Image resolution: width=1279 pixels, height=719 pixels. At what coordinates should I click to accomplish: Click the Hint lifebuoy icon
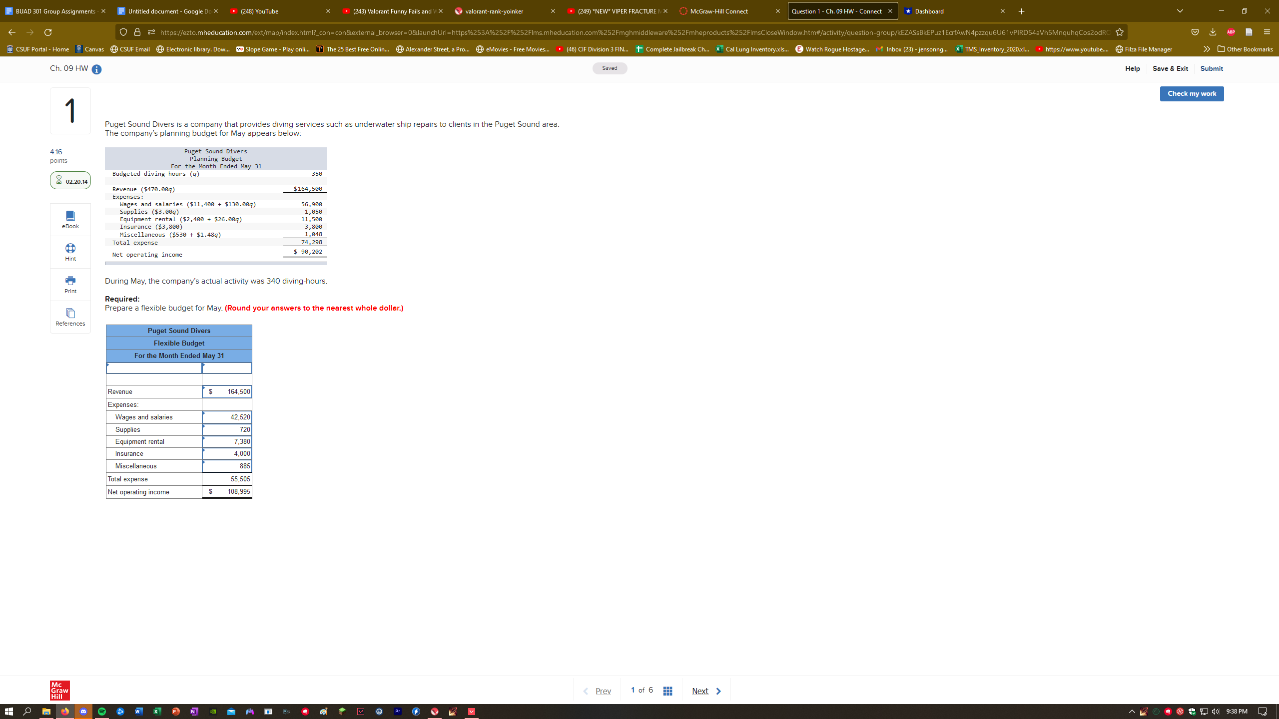click(70, 249)
